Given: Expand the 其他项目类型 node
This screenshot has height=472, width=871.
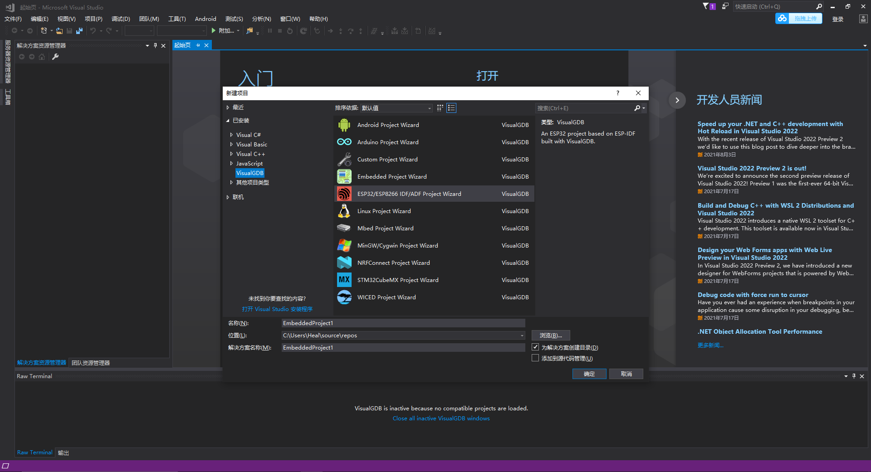Looking at the screenshot, I should click(231, 182).
